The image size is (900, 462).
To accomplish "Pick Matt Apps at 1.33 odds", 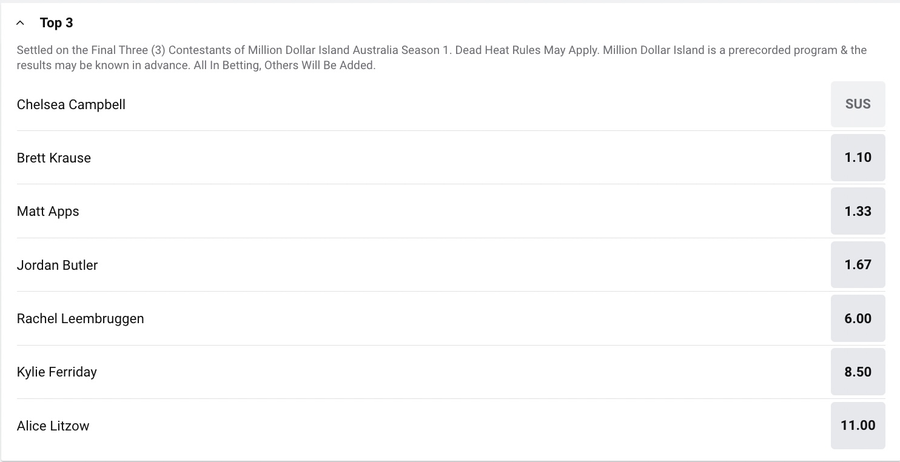I will tap(858, 211).
